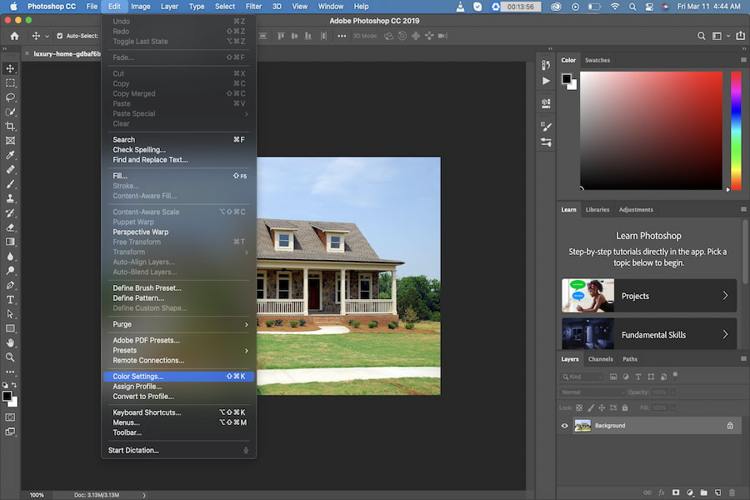Hide the Background layer with eye icon

tap(564, 425)
